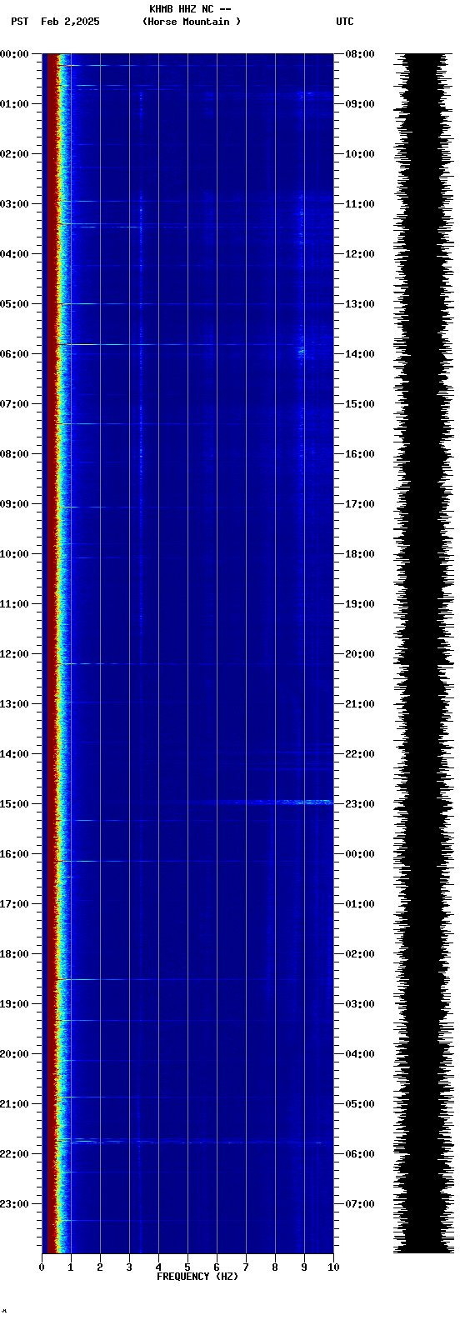Click the 23:00 PST time label
This screenshot has width=460, height=1320.
click(x=15, y=1204)
